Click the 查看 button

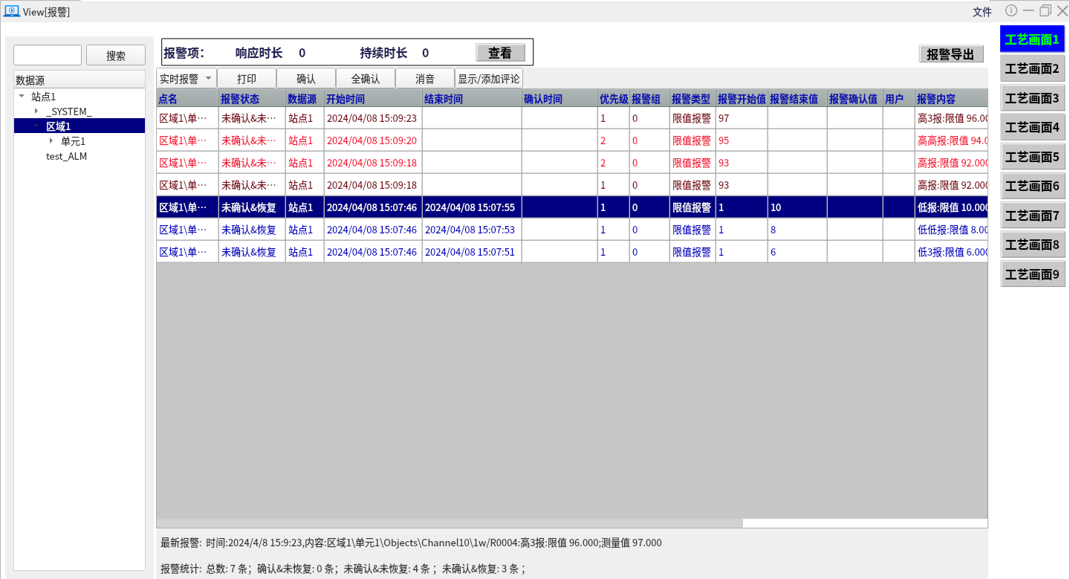(500, 53)
